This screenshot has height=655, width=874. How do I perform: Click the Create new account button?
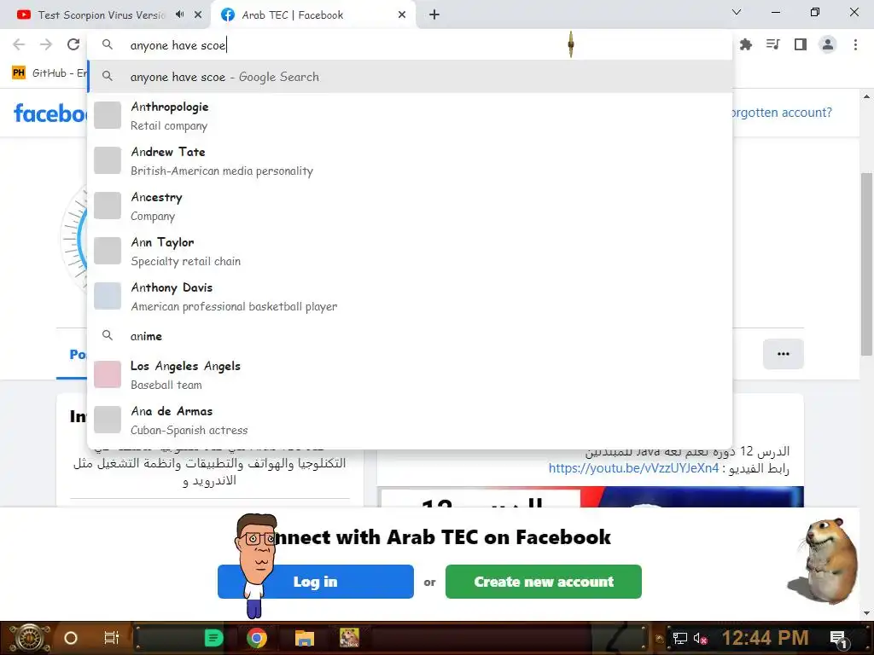pos(544,582)
